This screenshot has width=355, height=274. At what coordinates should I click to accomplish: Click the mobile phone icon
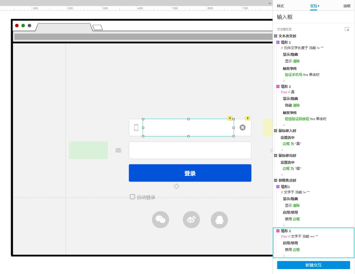coord(136,128)
